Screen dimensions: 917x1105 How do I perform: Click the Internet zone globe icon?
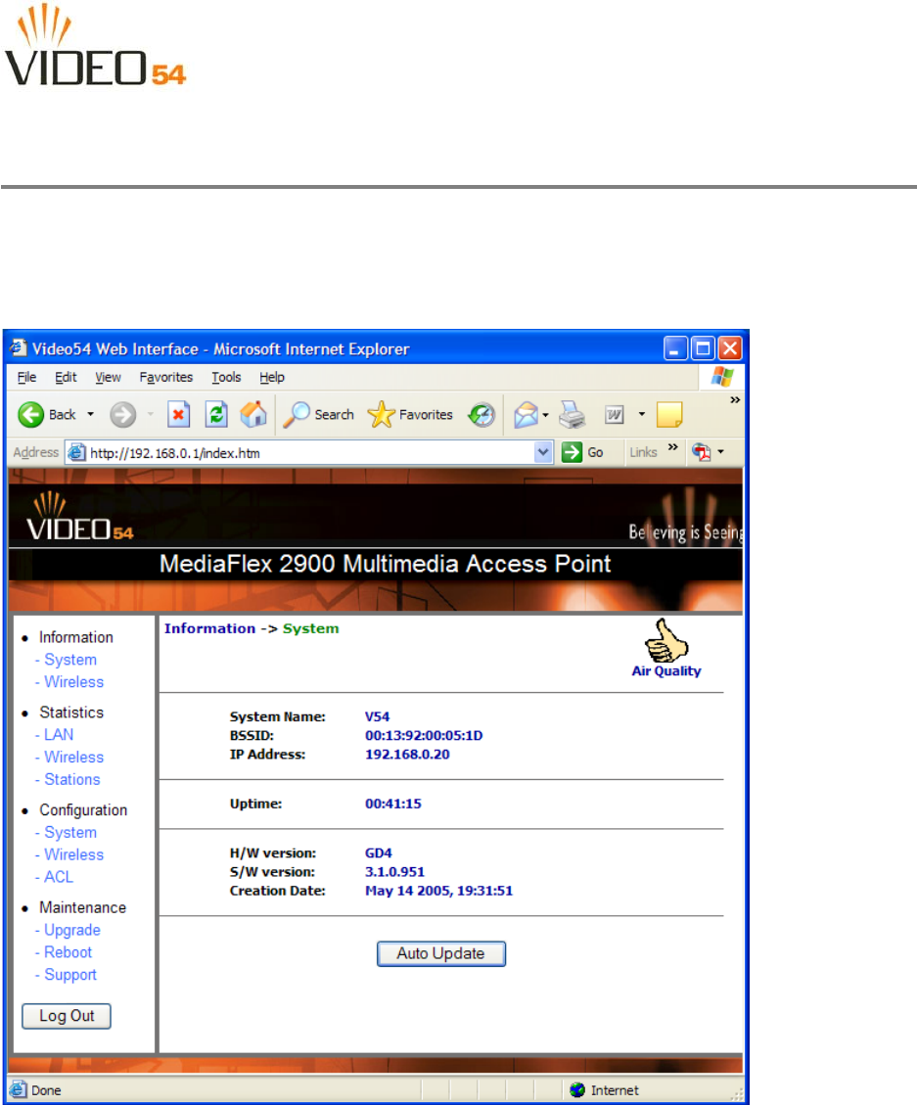click(x=578, y=1089)
